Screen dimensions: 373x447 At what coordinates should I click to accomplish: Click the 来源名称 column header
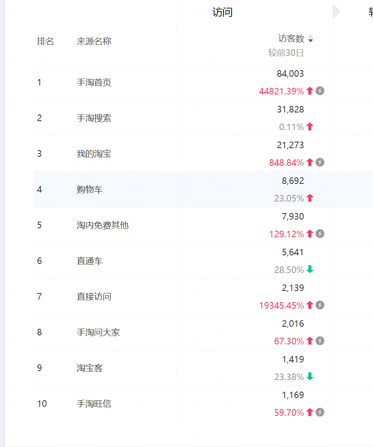tap(94, 41)
